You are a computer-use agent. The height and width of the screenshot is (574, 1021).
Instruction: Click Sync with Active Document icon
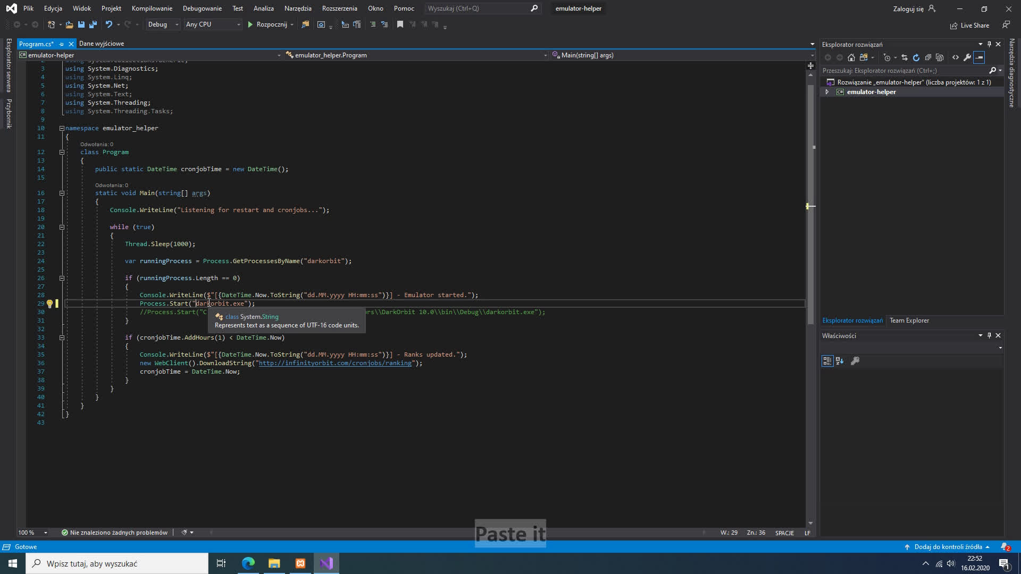click(905, 57)
